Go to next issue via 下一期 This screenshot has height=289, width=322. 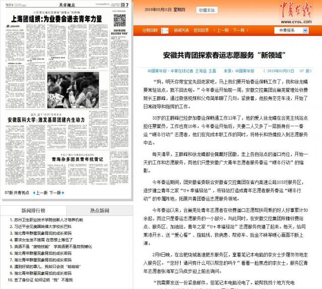pyautogui.click(x=245, y=30)
